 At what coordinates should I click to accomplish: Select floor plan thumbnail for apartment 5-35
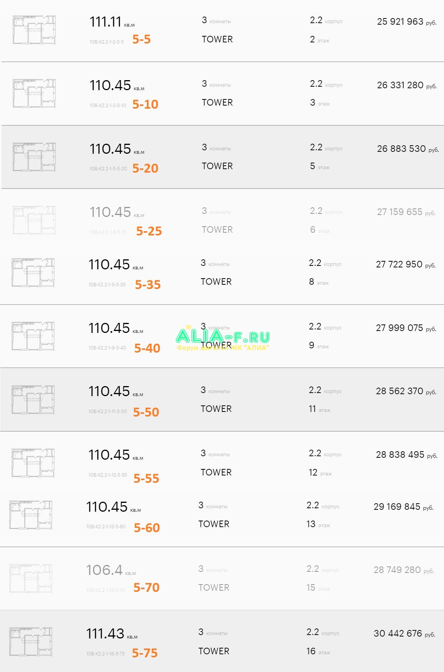pyautogui.click(x=33, y=272)
